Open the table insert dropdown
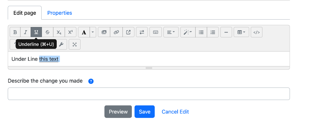Viewport: 322px width, 126px height. click(241, 32)
